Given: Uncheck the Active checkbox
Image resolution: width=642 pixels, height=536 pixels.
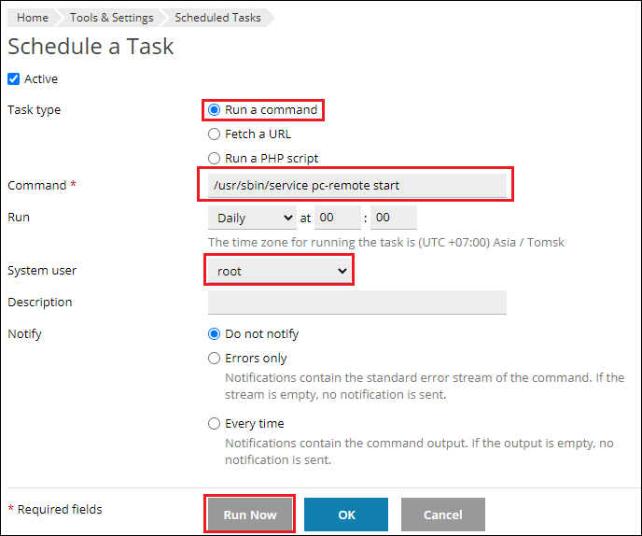Looking at the screenshot, I should [x=14, y=79].
